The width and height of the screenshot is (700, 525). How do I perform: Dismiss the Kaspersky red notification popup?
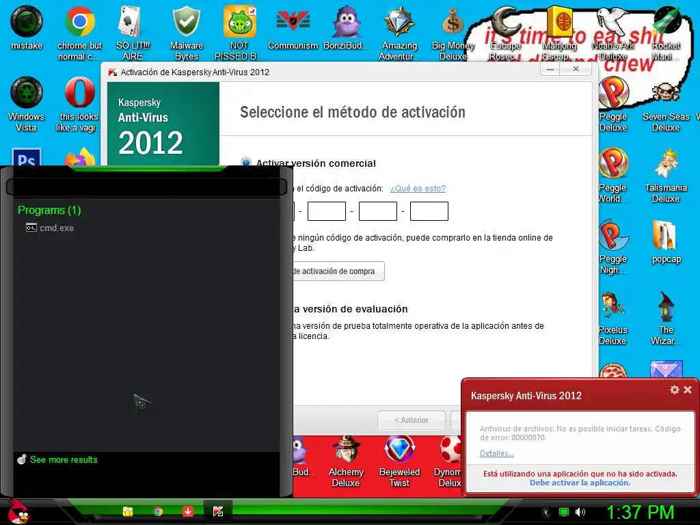tap(688, 390)
